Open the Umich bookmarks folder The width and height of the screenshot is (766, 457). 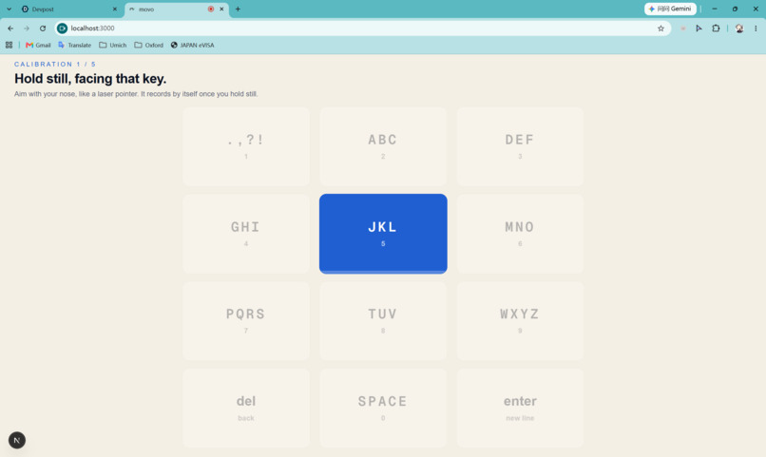(113, 45)
